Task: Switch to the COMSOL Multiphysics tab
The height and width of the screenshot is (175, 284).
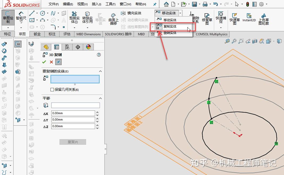Action: coord(211,34)
